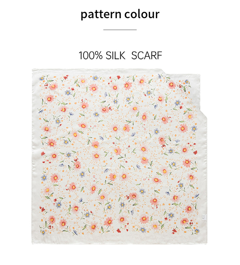Open the floral silk scarf product image
This screenshot has width=240, height=265.
pos(119,156)
